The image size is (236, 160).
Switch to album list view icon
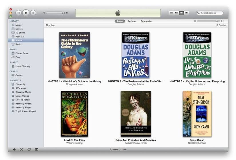click(x=176, y=13)
